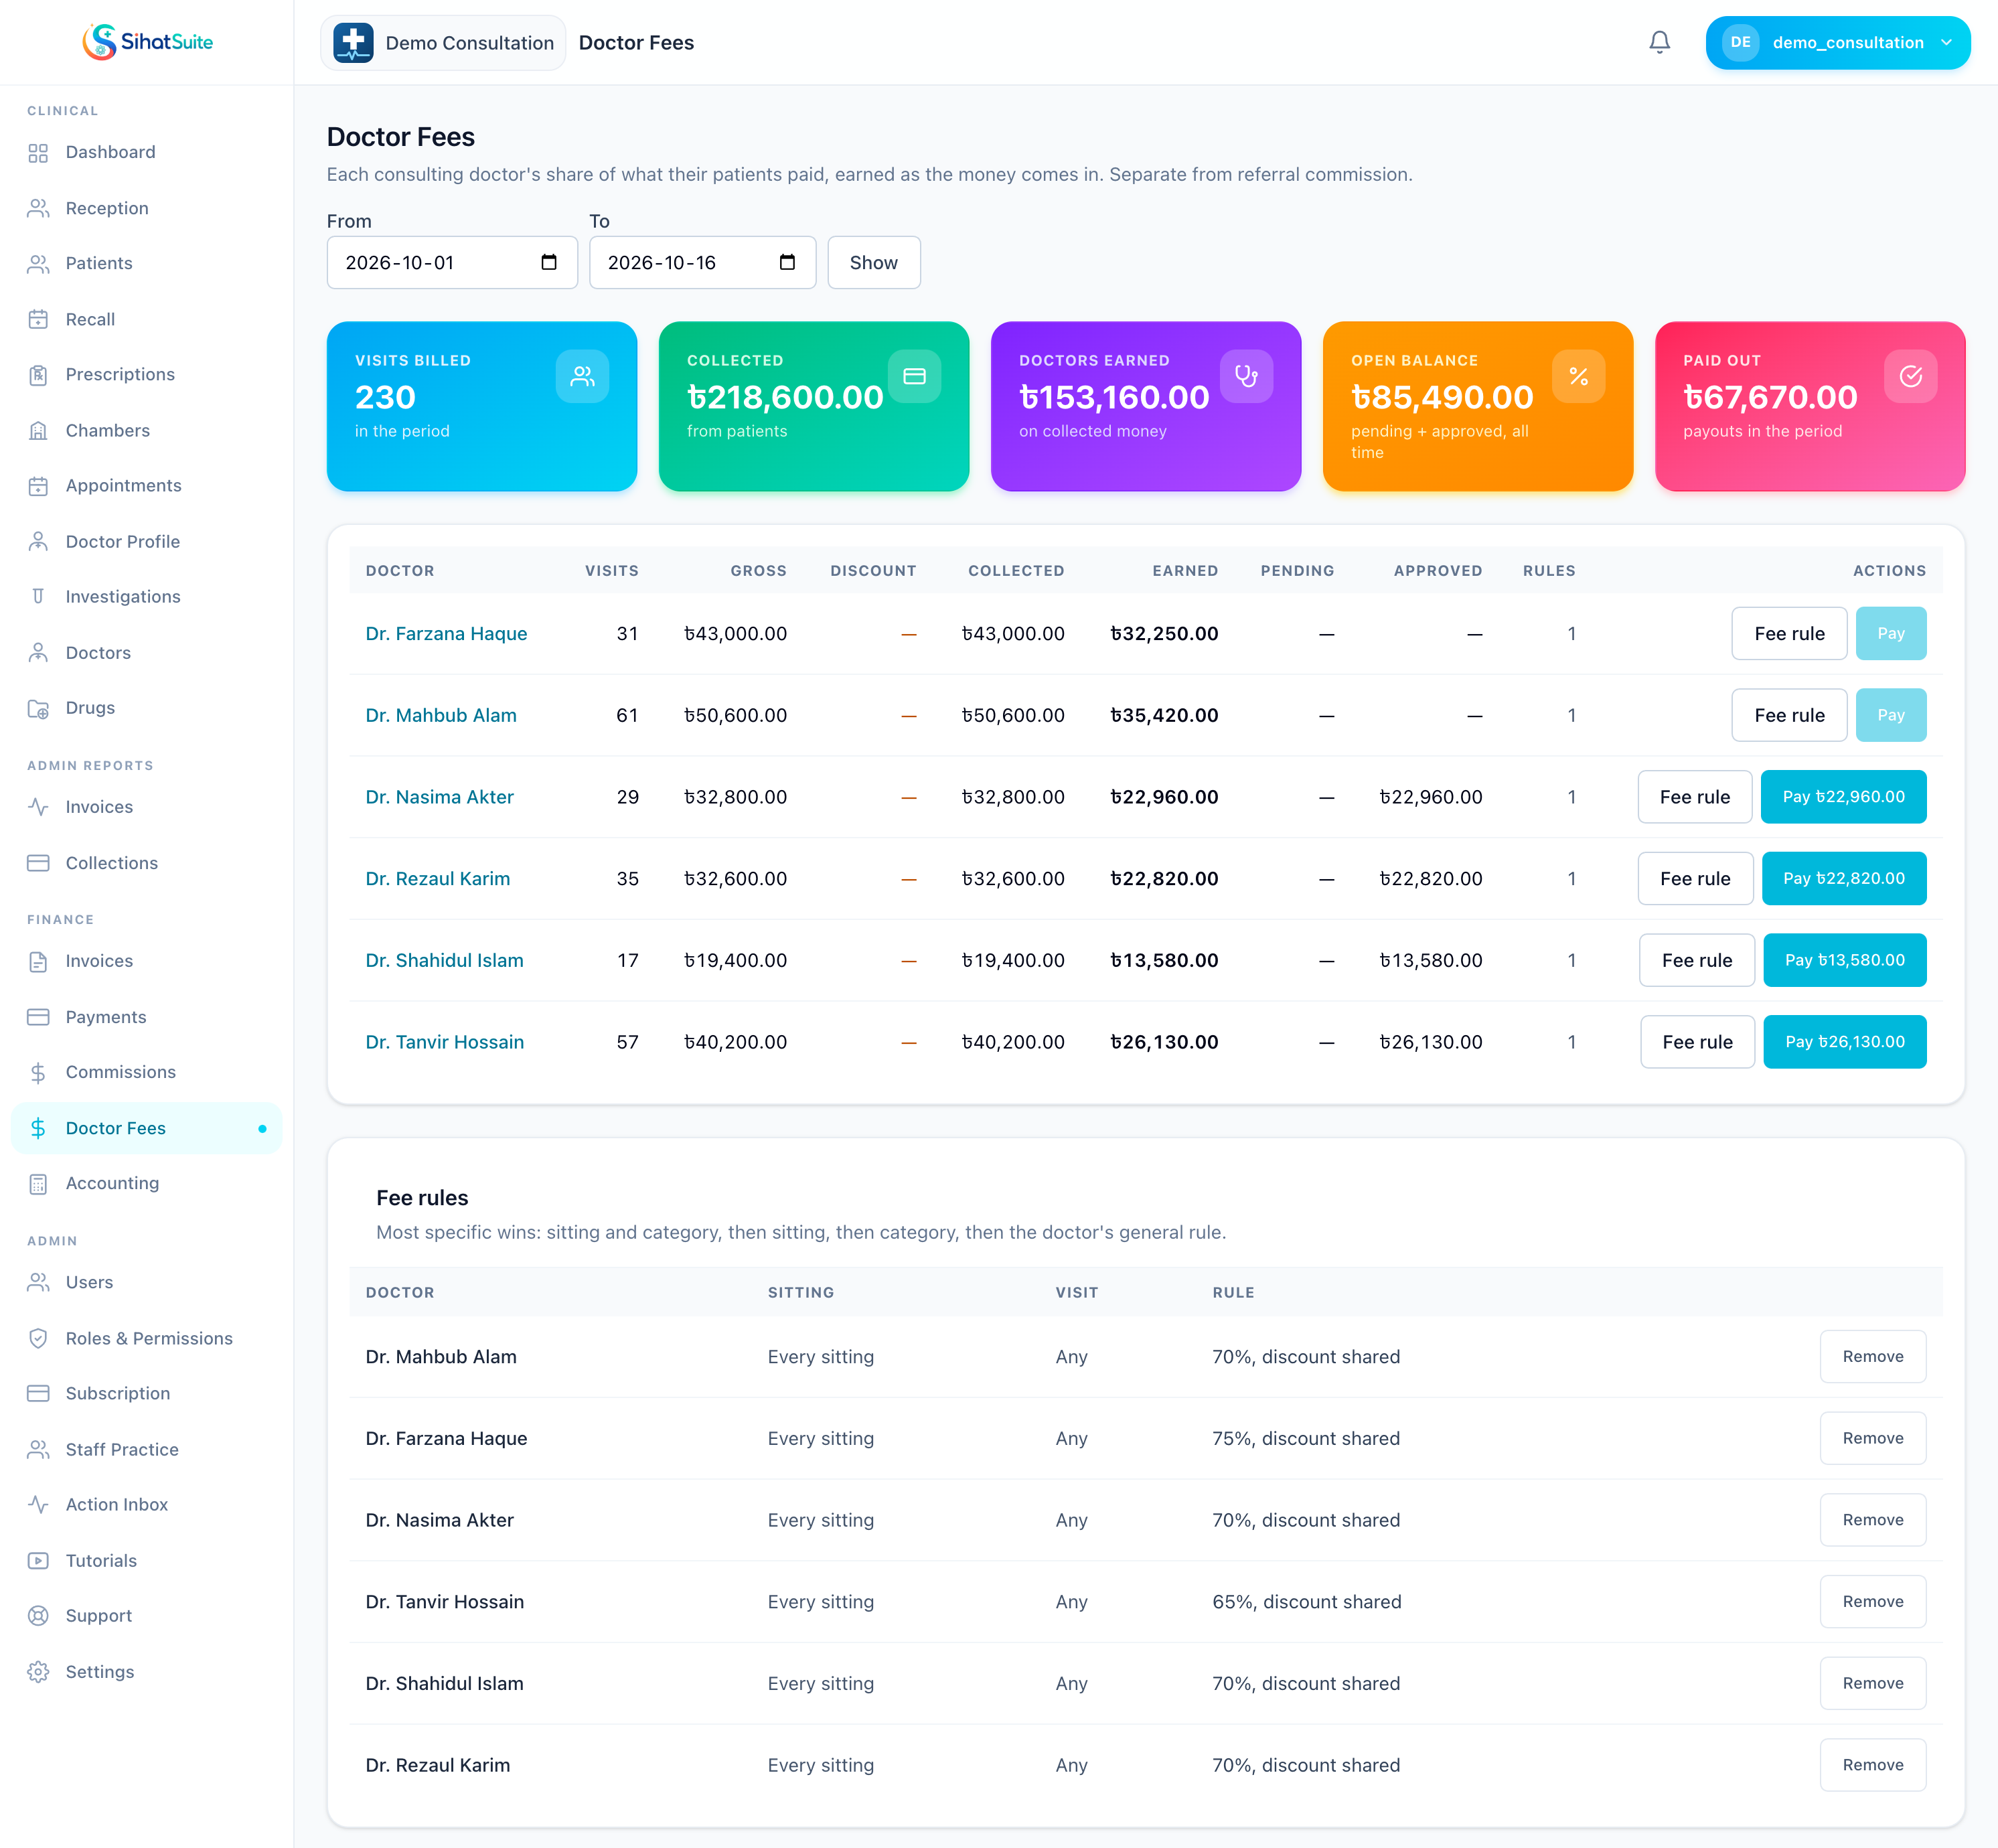Click the 75%, discount shared rule text
Screen dimensions: 1998x1848
click(x=1306, y=1438)
